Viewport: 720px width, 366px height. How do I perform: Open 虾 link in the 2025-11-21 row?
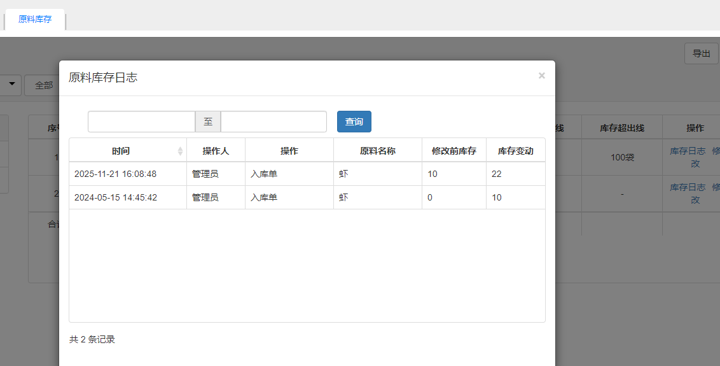(343, 174)
